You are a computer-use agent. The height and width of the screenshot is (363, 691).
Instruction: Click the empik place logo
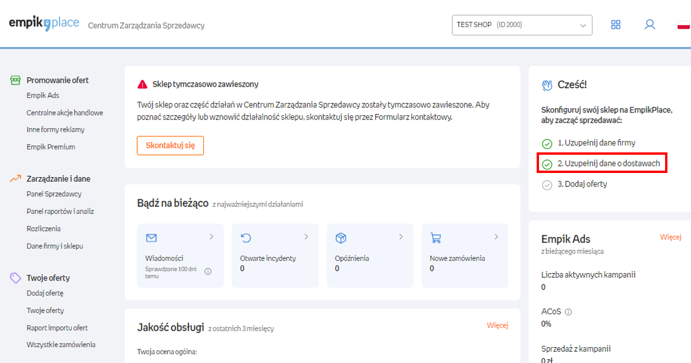pyautogui.click(x=44, y=24)
